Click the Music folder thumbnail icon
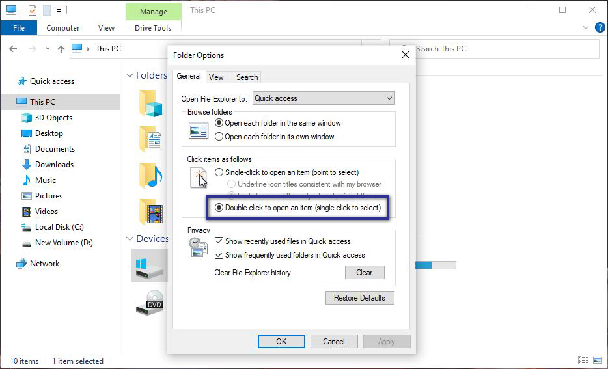Viewport: 608px width, 369px height. point(151,175)
